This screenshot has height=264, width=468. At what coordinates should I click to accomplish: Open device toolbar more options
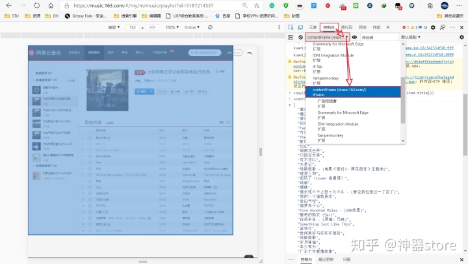click(279, 27)
